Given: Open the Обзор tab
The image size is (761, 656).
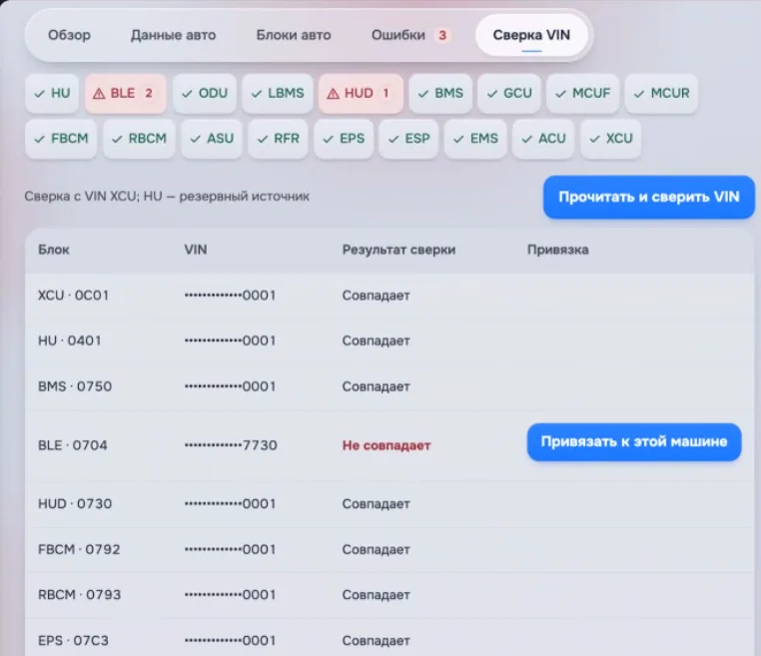Looking at the screenshot, I should [69, 35].
